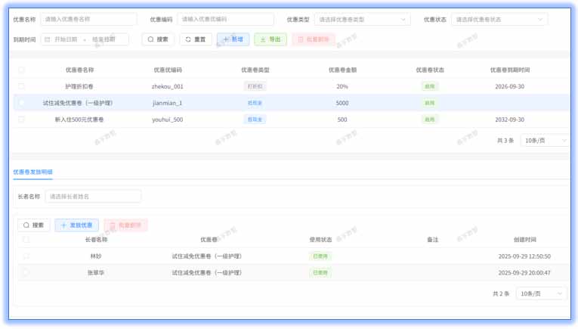Click the 重置 refresh button
Screen dimensions: 578x329
point(196,39)
